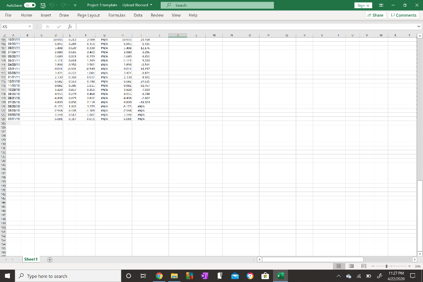Open the File menu
423x282 pixels.
[8, 15]
